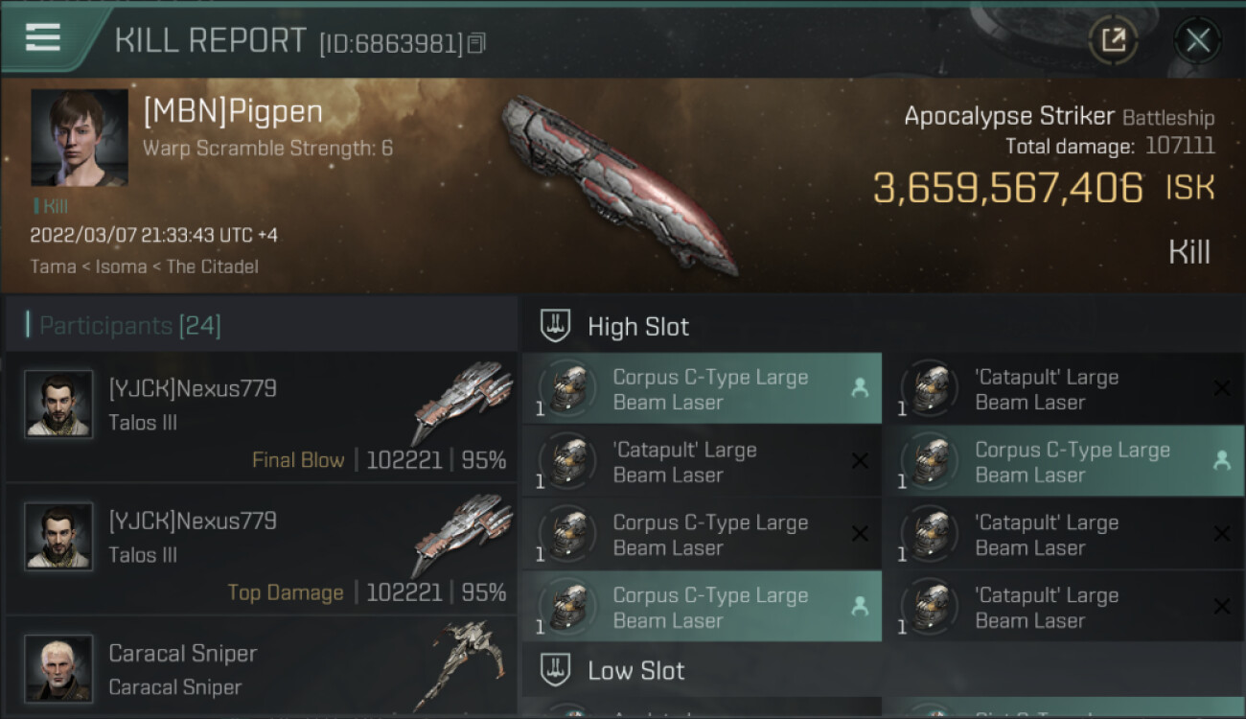Screen dimensions: 1246x719
Task: Select highlighted Corpus C-Type laser in right column
Action: click(1064, 461)
